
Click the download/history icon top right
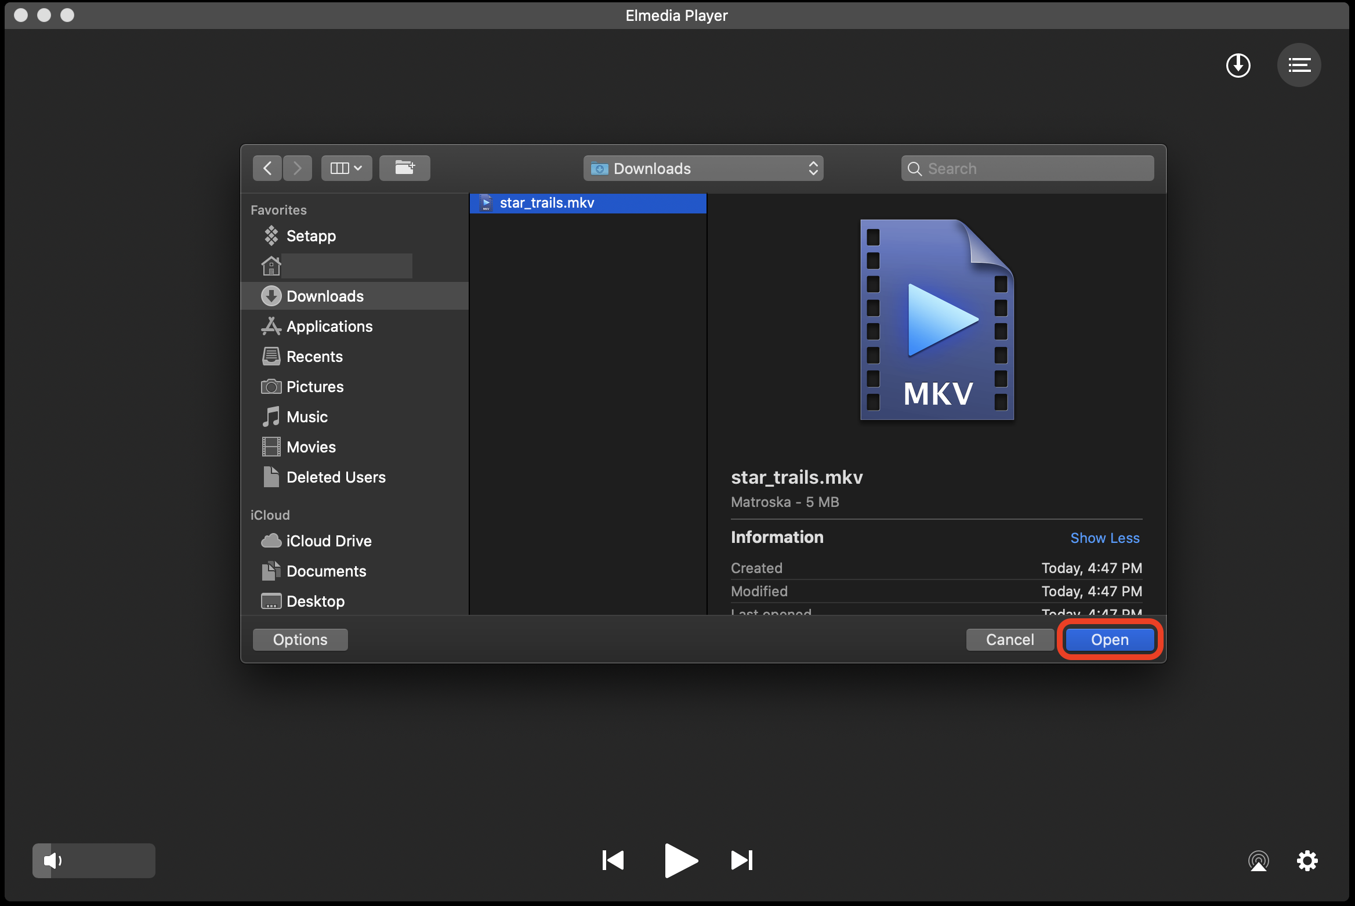[x=1238, y=64]
